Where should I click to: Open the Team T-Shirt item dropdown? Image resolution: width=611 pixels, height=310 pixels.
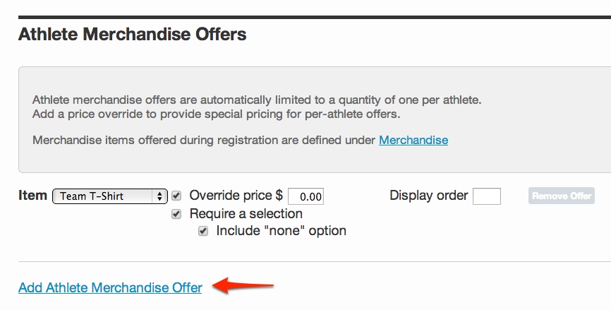pyautogui.click(x=110, y=196)
